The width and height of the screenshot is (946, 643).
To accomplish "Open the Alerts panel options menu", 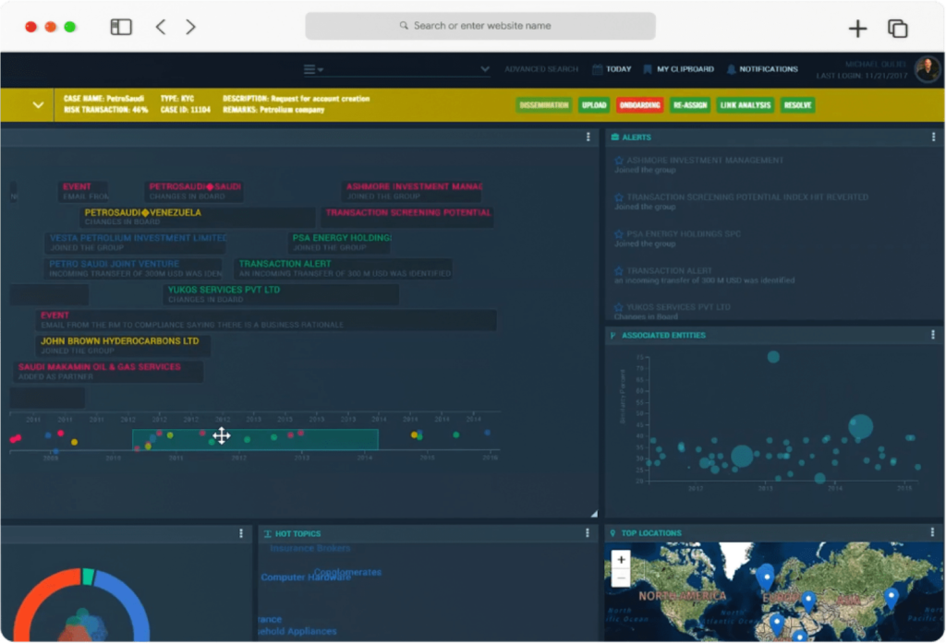I will tap(933, 137).
